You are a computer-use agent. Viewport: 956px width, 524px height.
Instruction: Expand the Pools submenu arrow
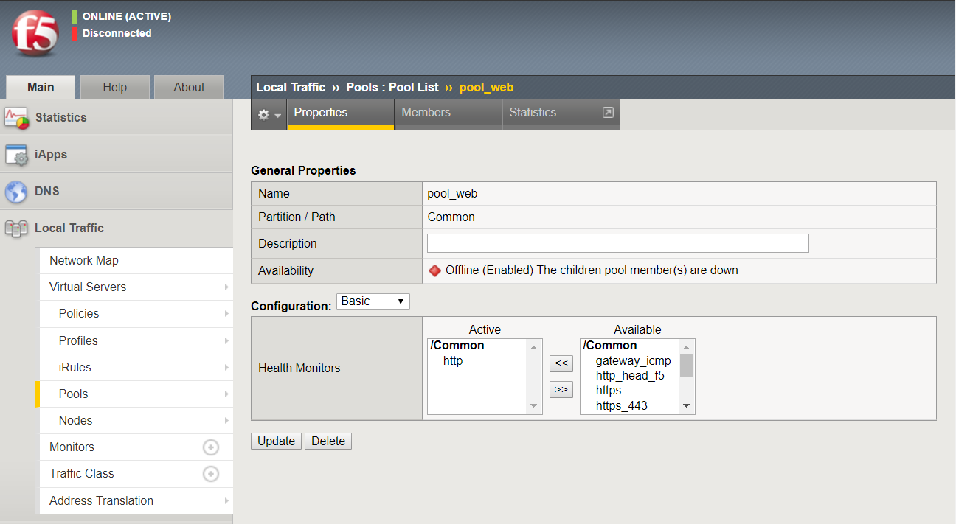(x=226, y=394)
